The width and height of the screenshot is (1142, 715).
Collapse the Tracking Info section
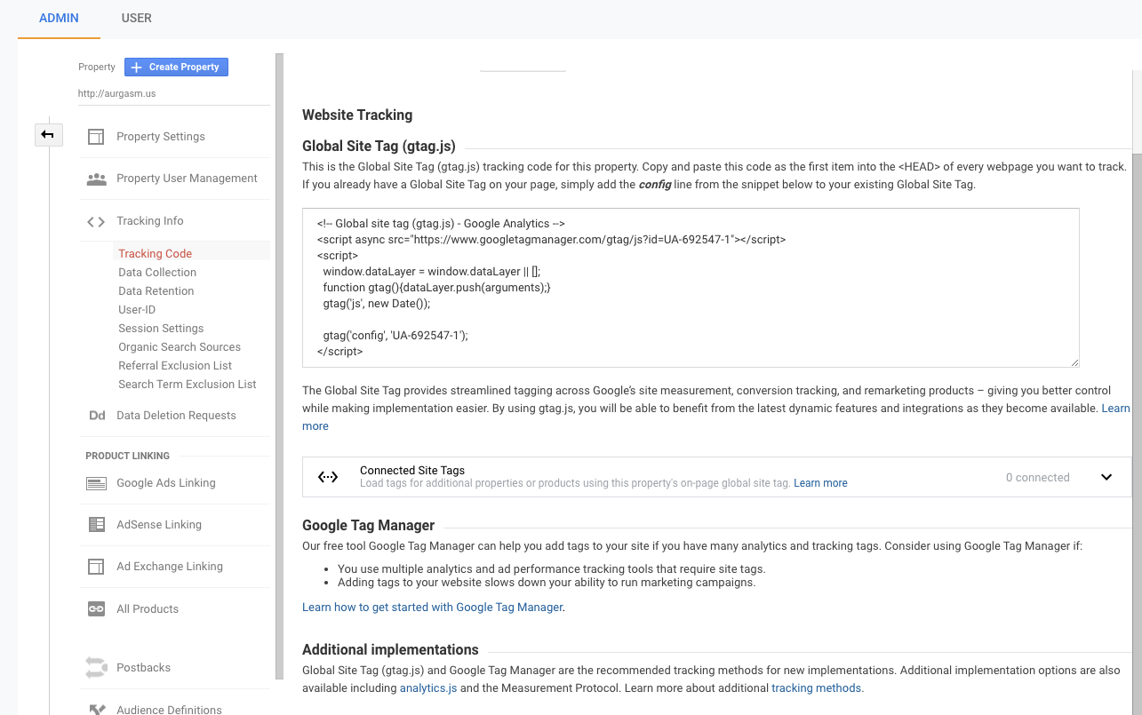pyautogui.click(x=150, y=221)
